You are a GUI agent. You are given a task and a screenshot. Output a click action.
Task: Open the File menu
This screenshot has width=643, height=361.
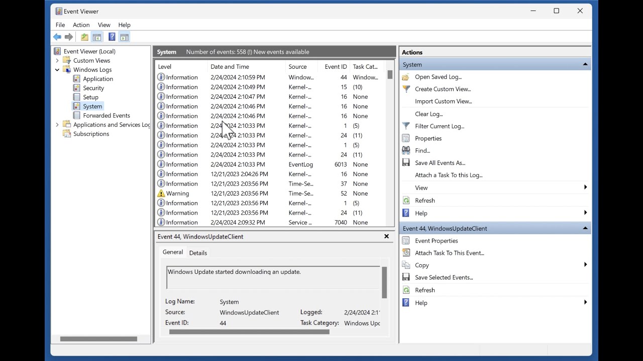click(x=60, y=25)
